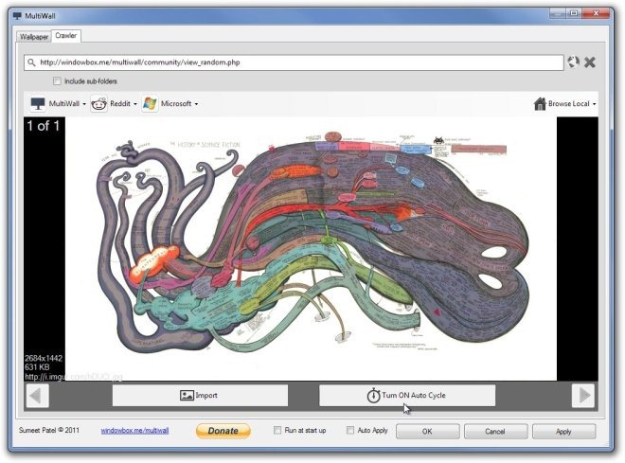This screenshot has width=625, height=463.
Task: Click the Reddit alien icon
Action: coord(98,104)
